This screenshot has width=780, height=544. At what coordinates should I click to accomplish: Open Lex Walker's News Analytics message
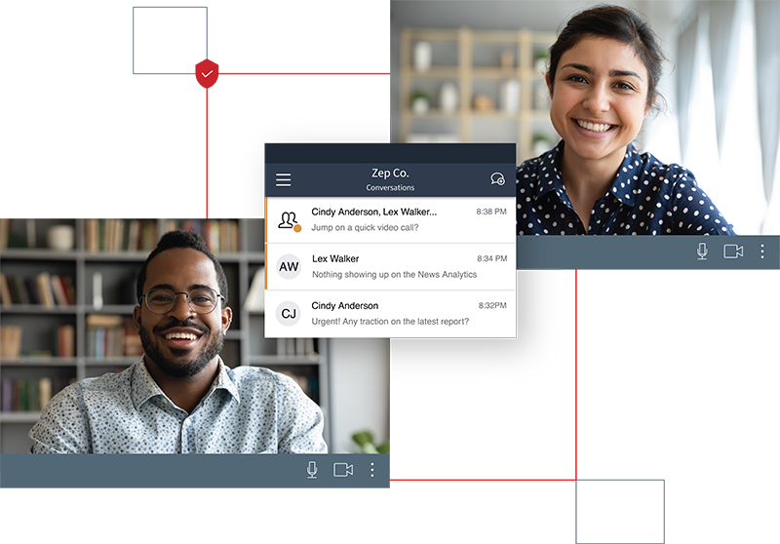coord(394,275)
